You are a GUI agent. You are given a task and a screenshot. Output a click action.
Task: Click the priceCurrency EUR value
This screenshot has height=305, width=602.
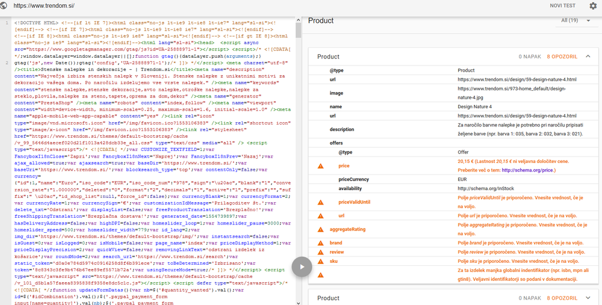click(x=462, y=179)
